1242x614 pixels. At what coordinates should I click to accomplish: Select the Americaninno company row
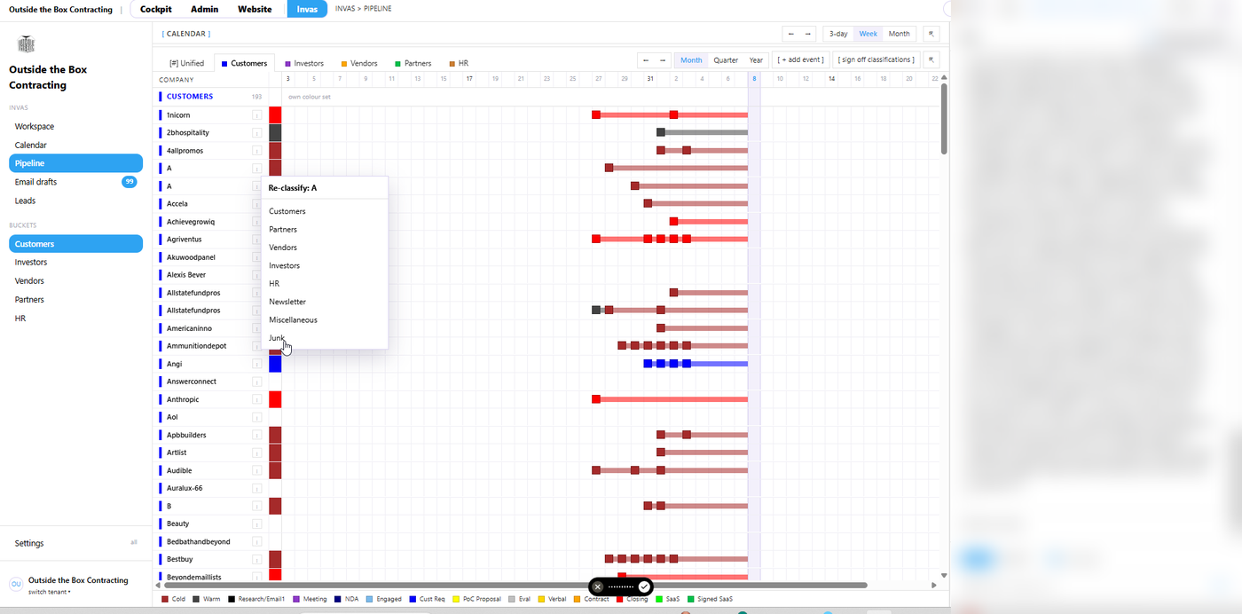pos(189,328)
